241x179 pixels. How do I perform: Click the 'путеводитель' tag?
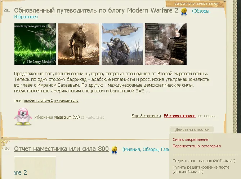coord(66,101)
